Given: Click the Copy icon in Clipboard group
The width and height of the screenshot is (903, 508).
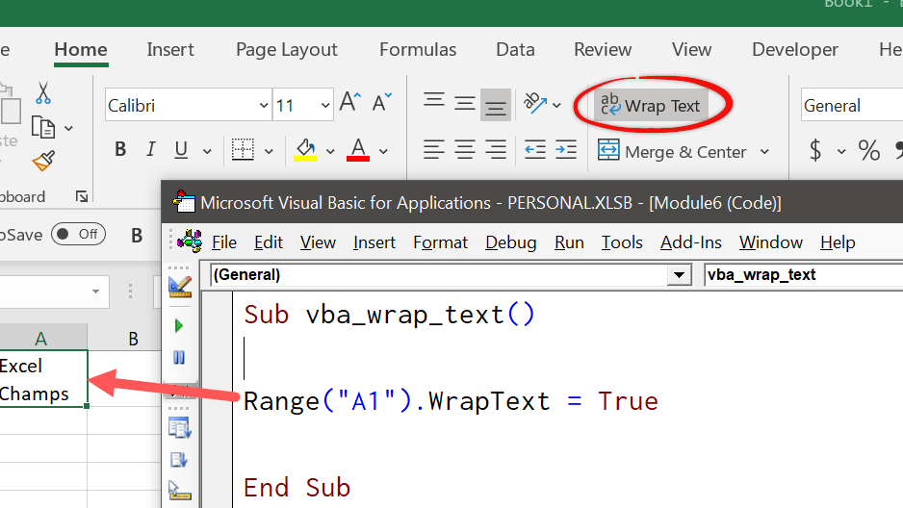Looking at the screenshot, I should click(x=43, y=127).
